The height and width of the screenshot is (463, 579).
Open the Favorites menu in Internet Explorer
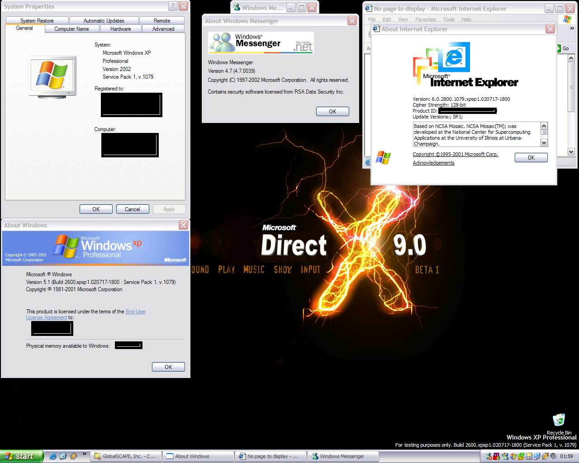(425, 19)
